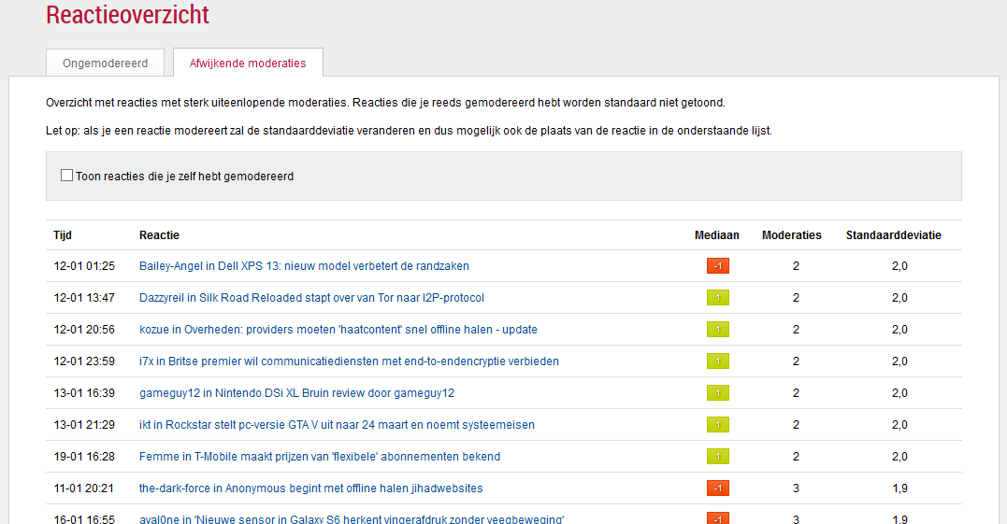Select the Afwijkende moderaties tab
Viewport: 1007px width, 524px height.
click(x=248, y=63)
